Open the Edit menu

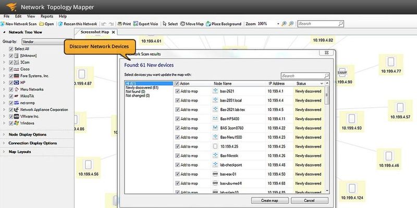click(x=18, y=17)
